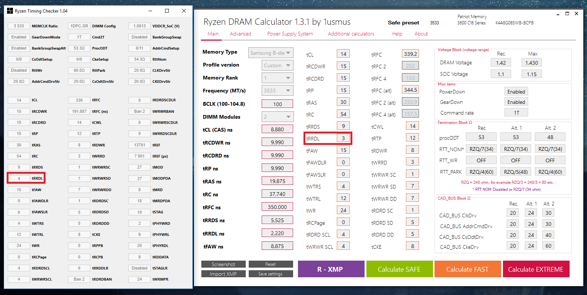The width and height of the screenshot is (587, 295).
Task: Click the tRC ns input field
Action: [277, 194]
